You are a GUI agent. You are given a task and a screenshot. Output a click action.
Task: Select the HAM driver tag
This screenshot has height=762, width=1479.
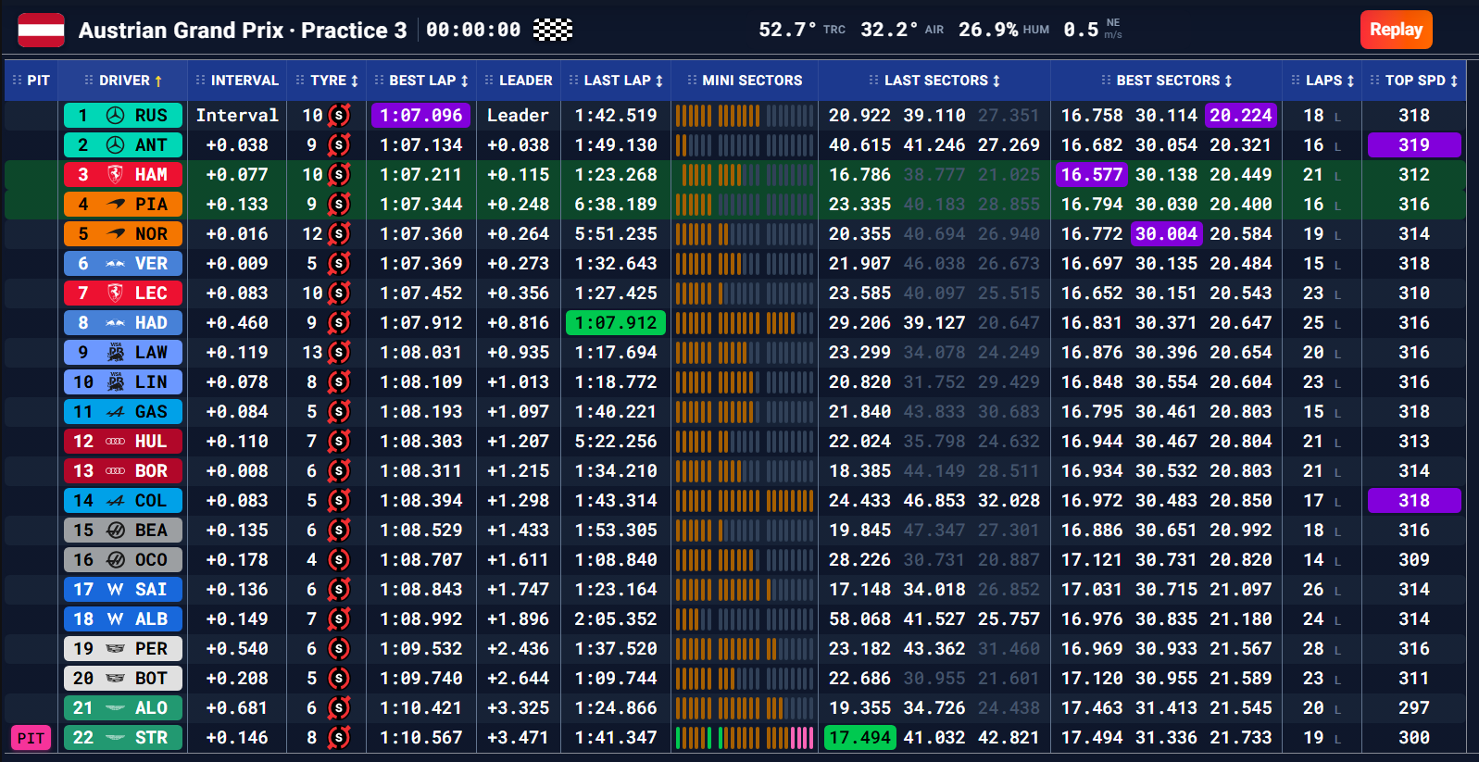point(123,174)
